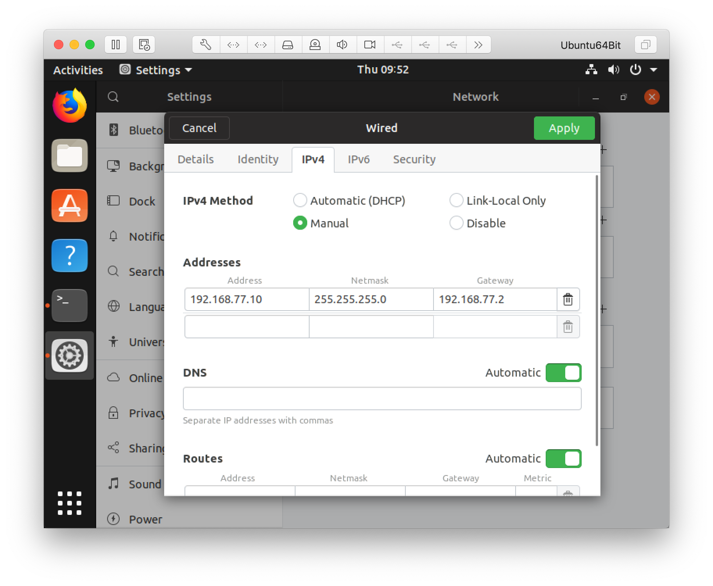The height and width of the screenshot is (586, 713).
Task: Click the VM wrench settings toolbar icon
Action: pos(206,45)
